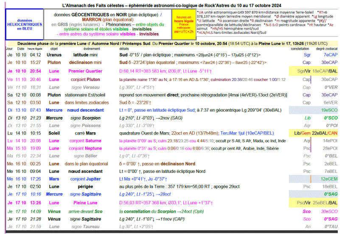Click the 'conjoint Jupiter' event

click(x=85, y=179)
